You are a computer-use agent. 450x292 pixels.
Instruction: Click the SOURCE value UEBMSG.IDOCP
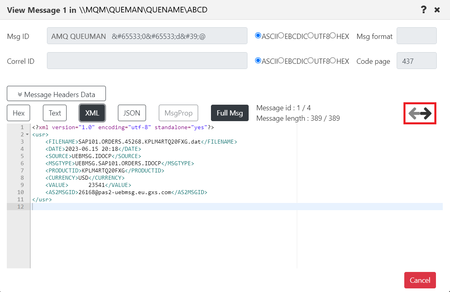coord(91,156)
